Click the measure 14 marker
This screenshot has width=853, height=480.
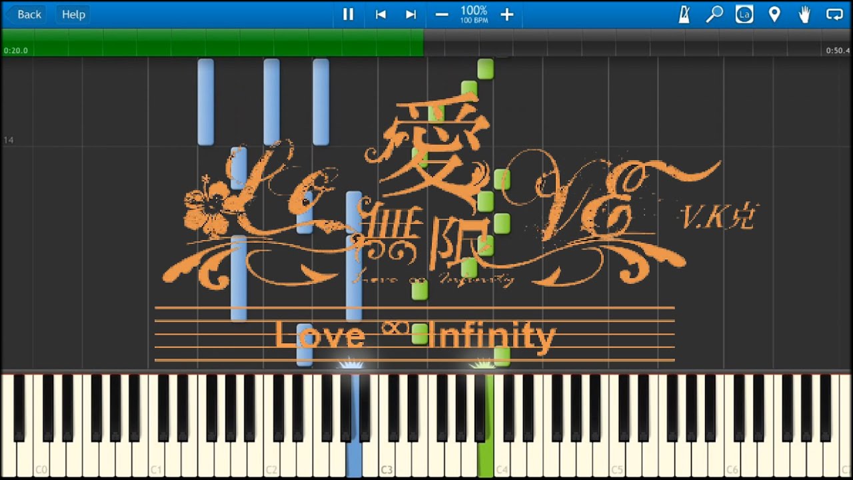pos(9,140)
